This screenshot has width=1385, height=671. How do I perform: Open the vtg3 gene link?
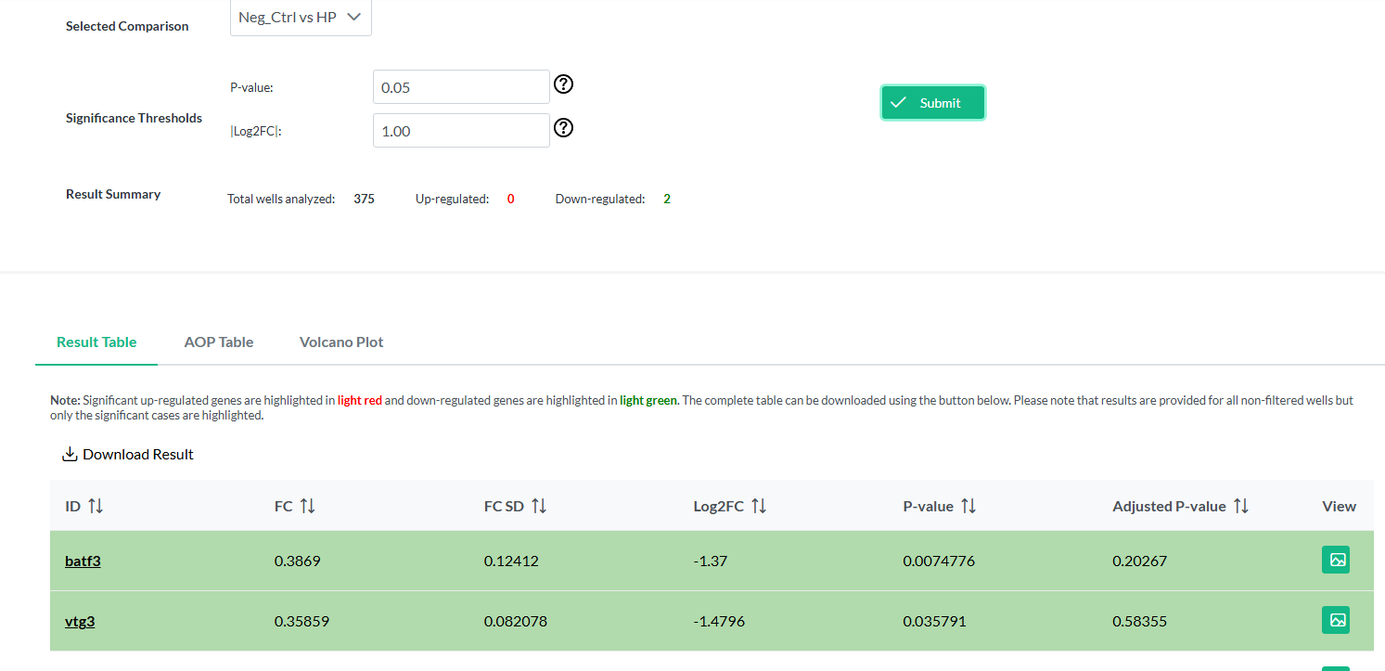[80, 621]
